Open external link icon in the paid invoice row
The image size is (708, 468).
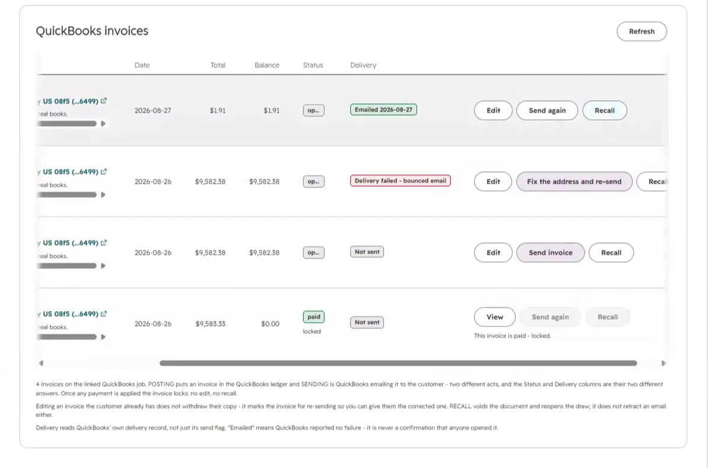tap(104, 313)
